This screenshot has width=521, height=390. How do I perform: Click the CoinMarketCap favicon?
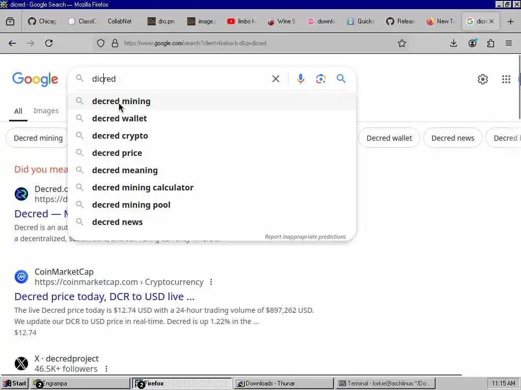pos(21,277)
